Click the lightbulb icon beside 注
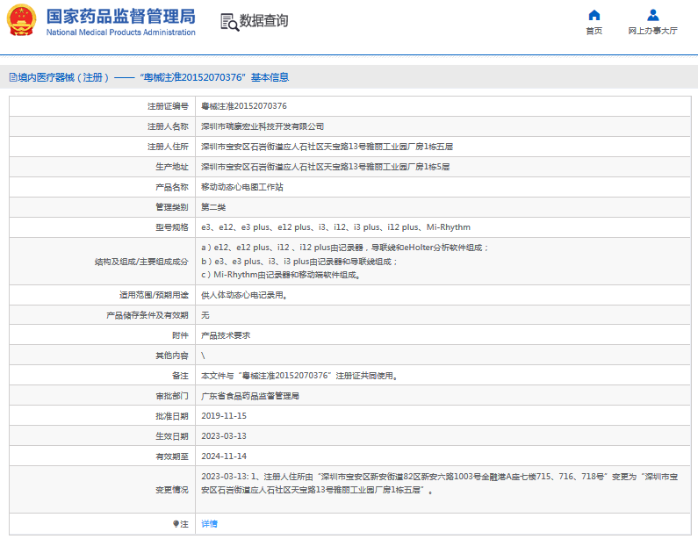The width and height of the screenshot is (698, 539). point(176,524)
